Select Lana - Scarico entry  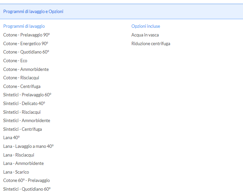16,172
